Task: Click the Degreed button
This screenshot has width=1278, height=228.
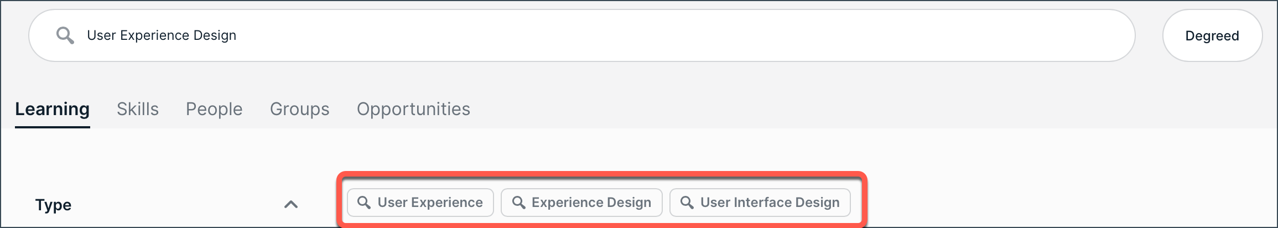Action: click(1212, 35)
